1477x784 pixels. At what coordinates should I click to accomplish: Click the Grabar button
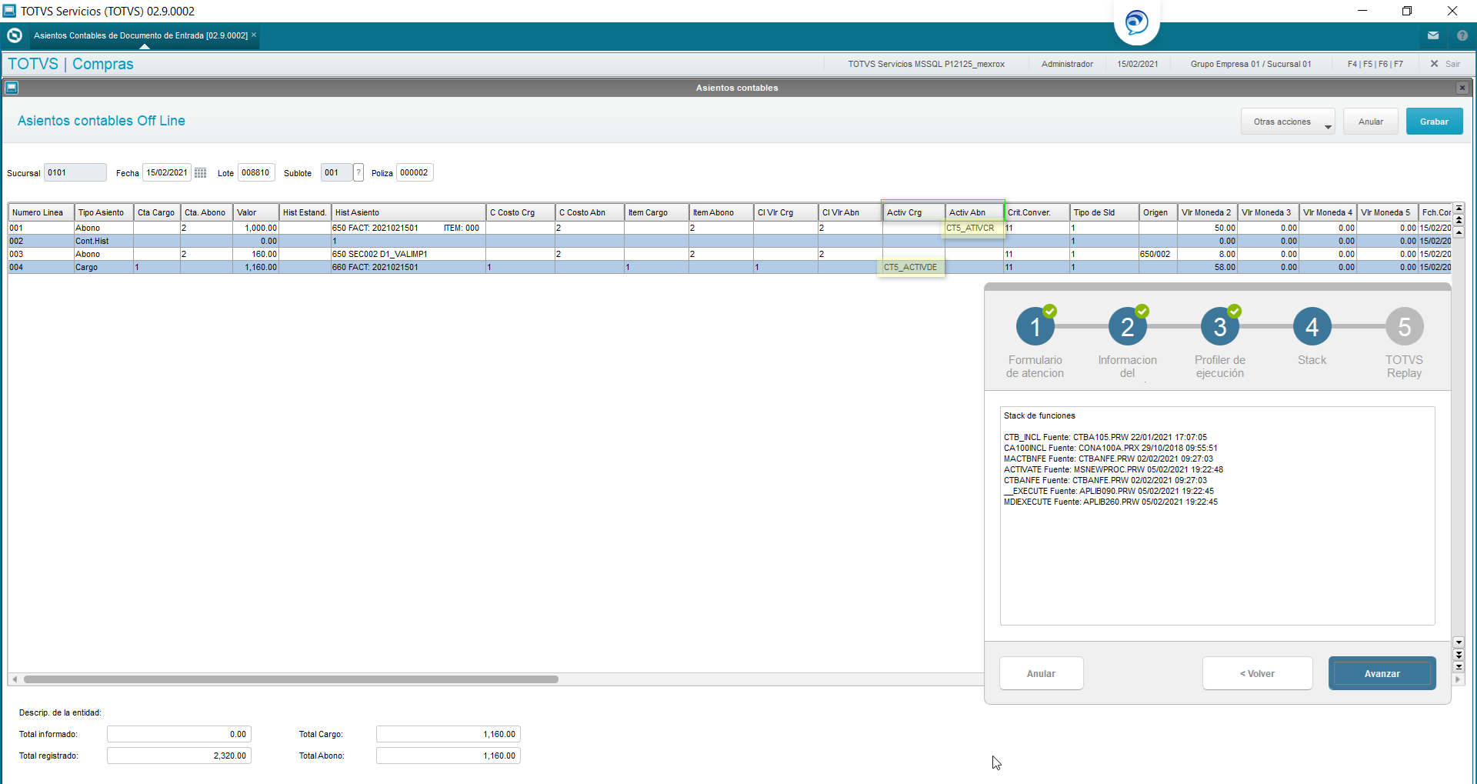(x=1434, y=122)
